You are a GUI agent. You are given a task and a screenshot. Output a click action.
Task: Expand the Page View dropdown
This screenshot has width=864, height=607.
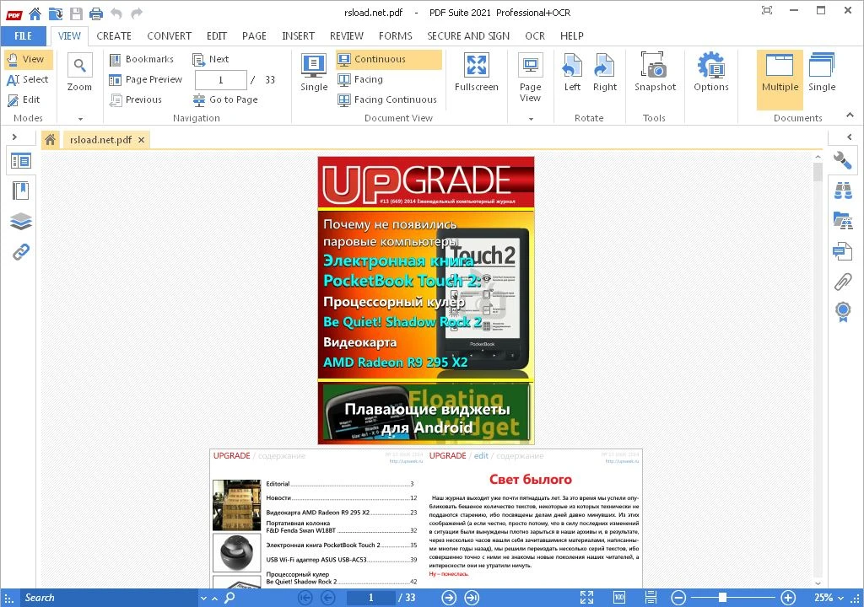coord(530,119)
